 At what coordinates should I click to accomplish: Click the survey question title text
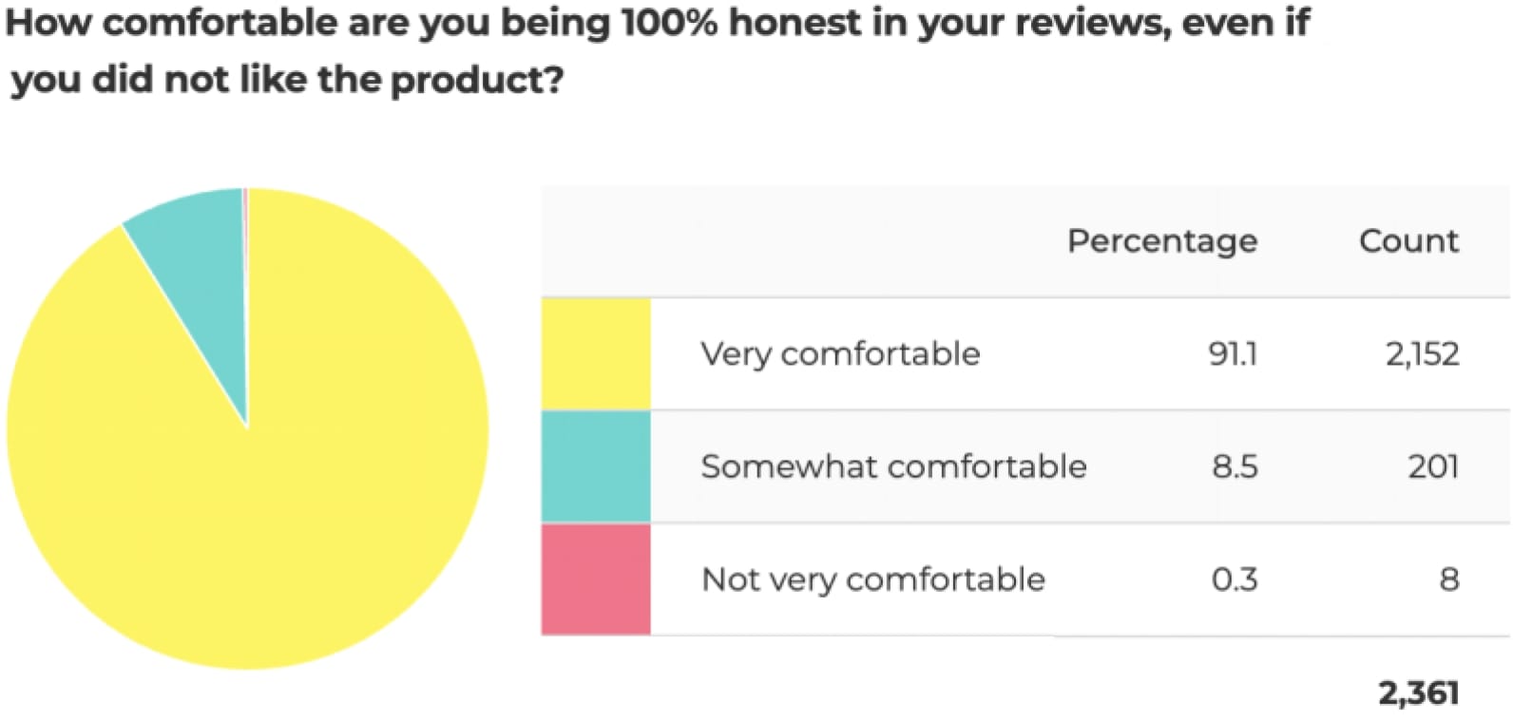[x=658, y=23]
